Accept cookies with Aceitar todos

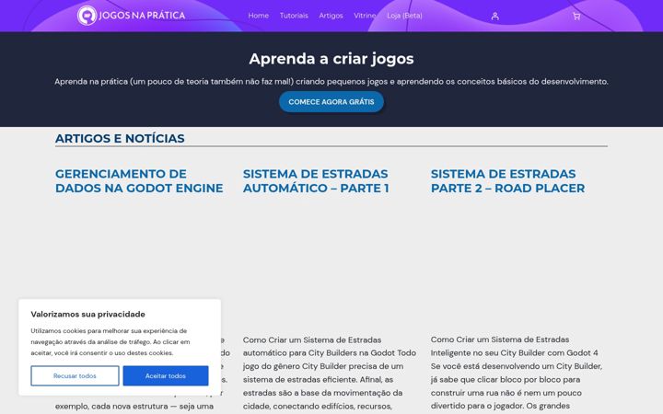166,375
